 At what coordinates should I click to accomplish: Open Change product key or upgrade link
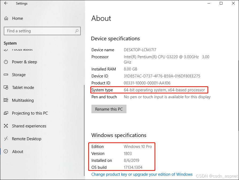[x=142, y=174]
